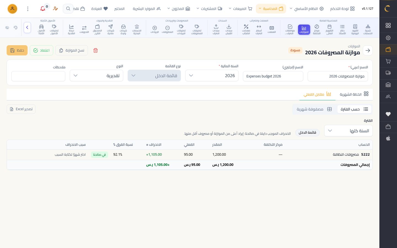Open the Dashboard (لوحة التحكم) menu item
This screenshot has height=248, width=397.
(342, 9)
